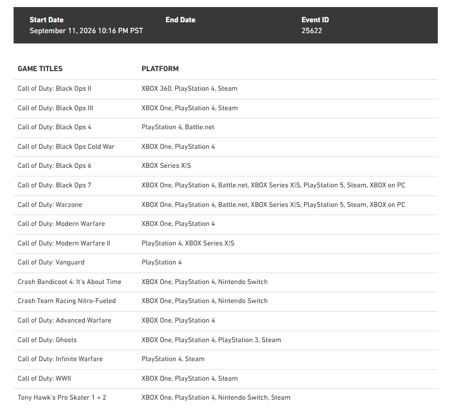
Task: Click platforms for Black Ops III row
Action: 190,108
